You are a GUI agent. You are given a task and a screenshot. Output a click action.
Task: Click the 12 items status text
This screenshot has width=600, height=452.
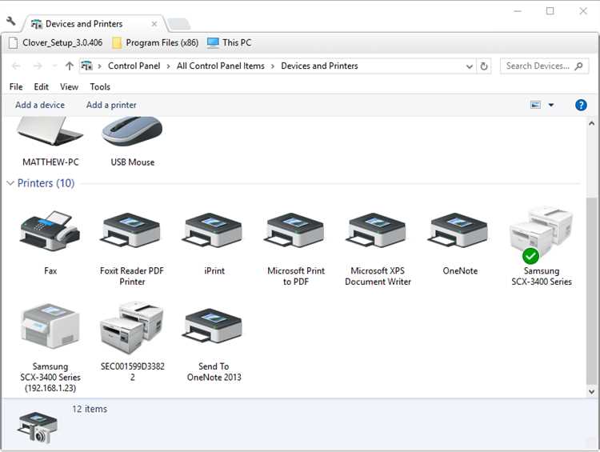90,409
